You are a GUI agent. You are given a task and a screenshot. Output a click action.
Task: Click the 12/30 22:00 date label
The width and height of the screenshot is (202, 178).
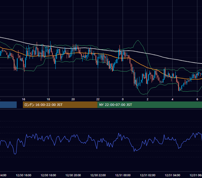coord(98,175)
